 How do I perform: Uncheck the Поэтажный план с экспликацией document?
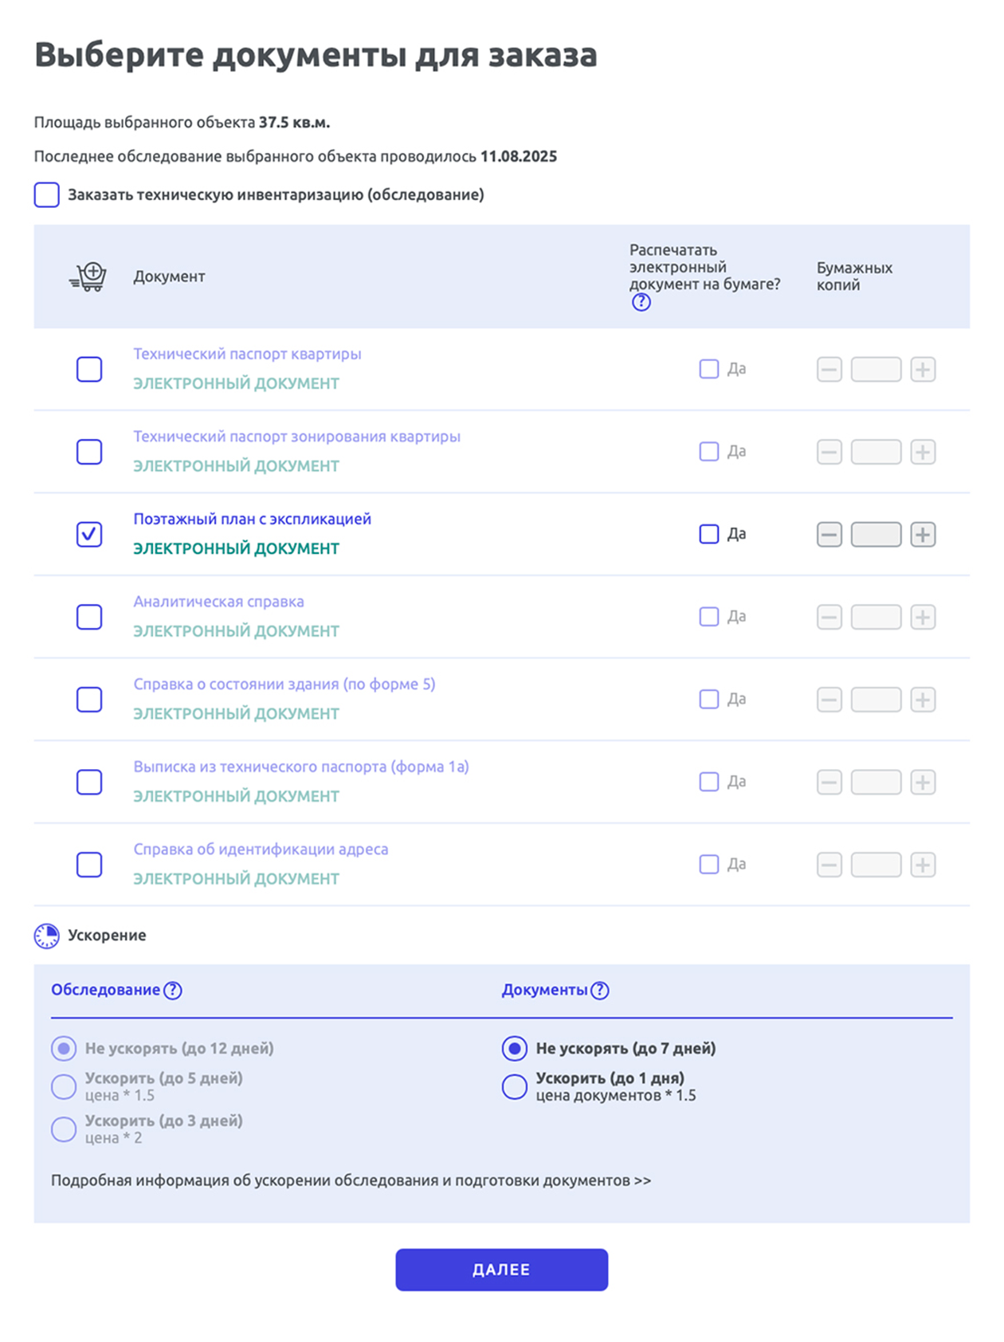click(x=89, y=534)
